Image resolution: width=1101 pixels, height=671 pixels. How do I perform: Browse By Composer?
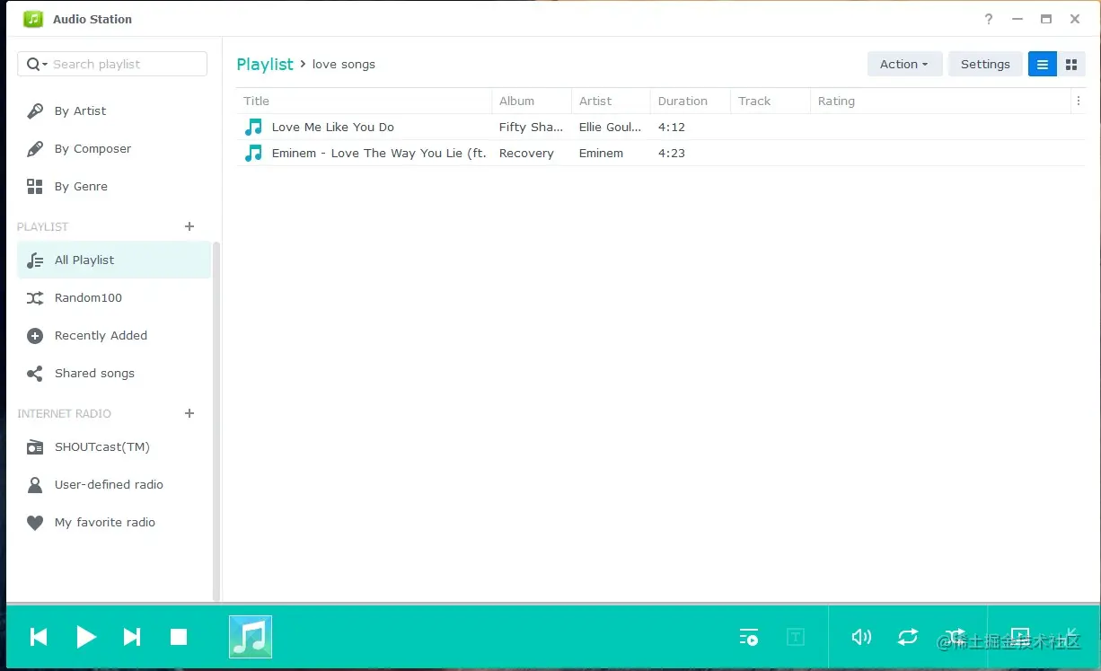112,148
